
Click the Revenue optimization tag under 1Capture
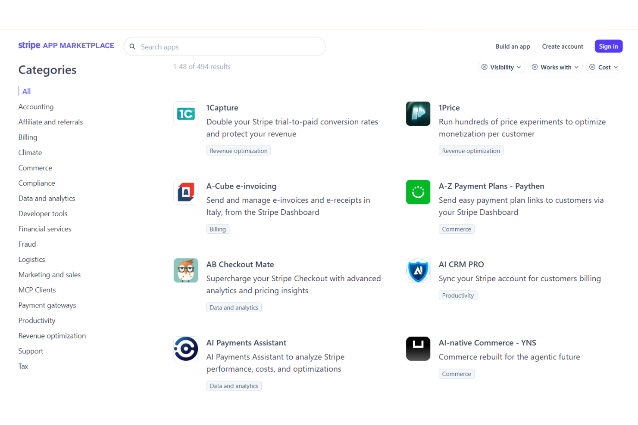click(x=238, y=150)
